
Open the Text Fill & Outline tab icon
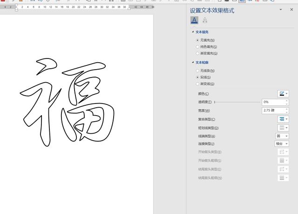tap(194, 20)
